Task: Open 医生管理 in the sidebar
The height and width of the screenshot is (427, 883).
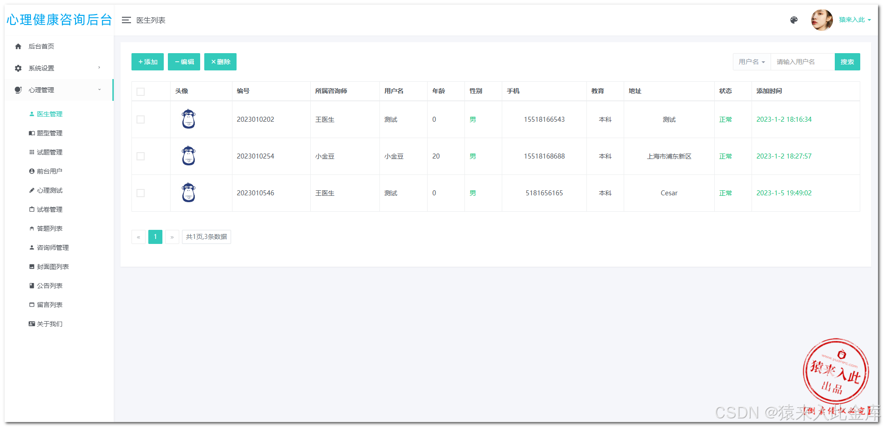Action: coord(50,114)
